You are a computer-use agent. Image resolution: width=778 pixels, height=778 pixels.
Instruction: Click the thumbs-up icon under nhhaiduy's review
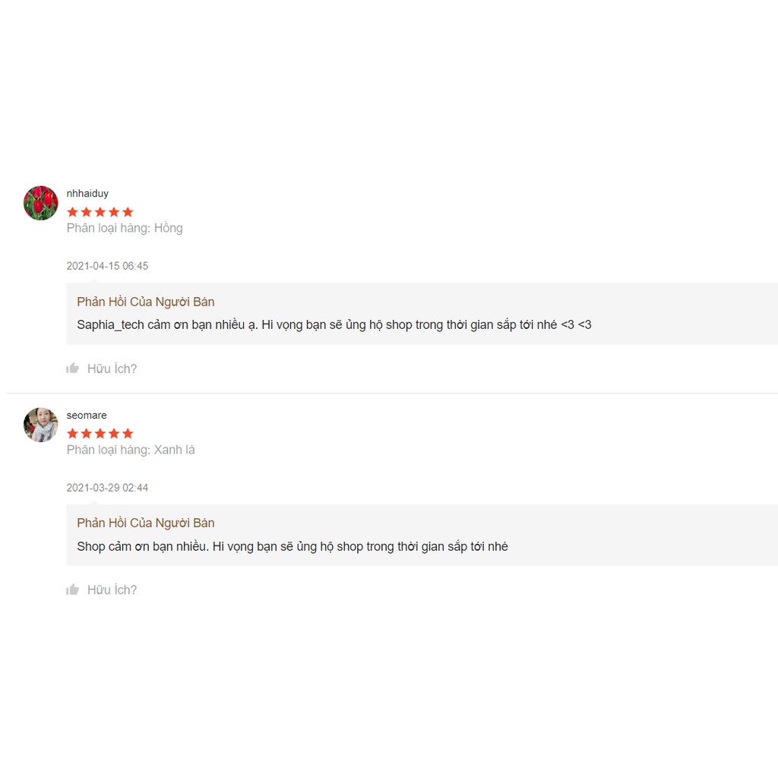73,368
